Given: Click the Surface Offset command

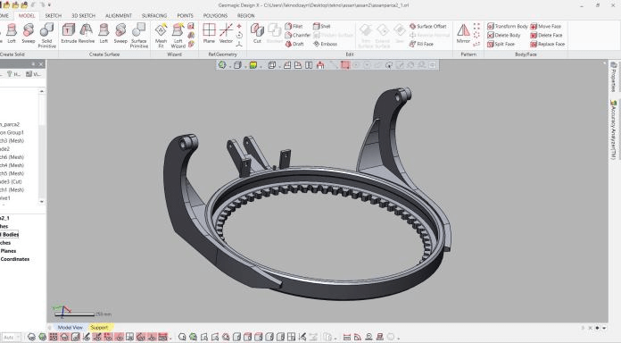Looking at the screenshot, I should (x=427, y=26).
